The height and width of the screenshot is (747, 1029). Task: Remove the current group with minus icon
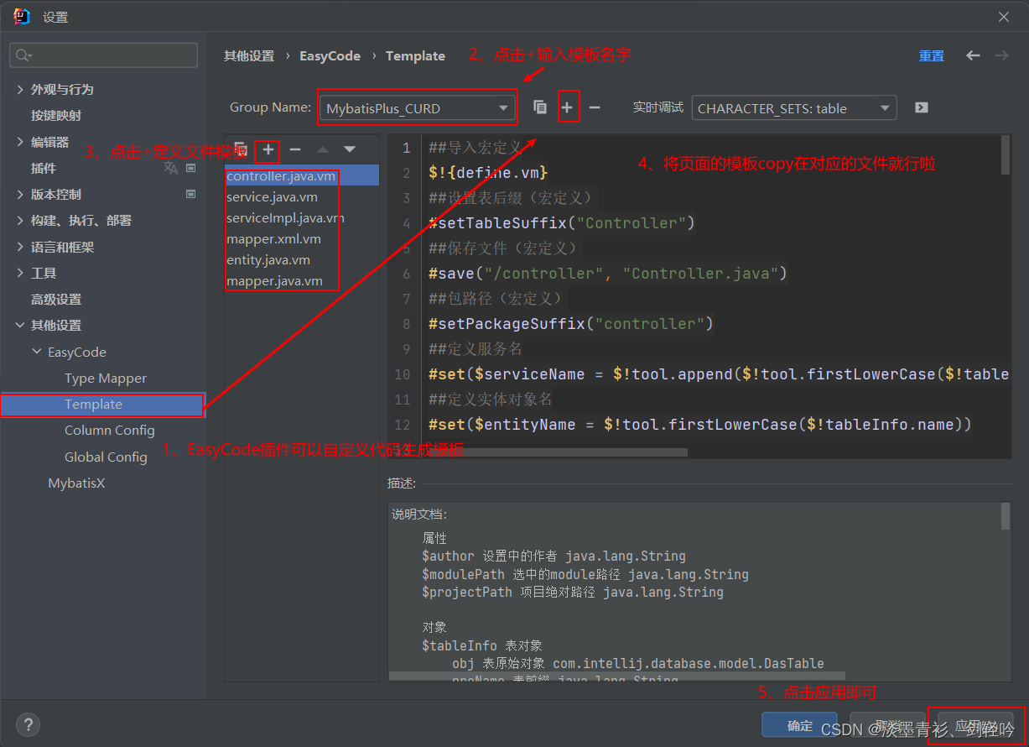click(x=595, y=107)
